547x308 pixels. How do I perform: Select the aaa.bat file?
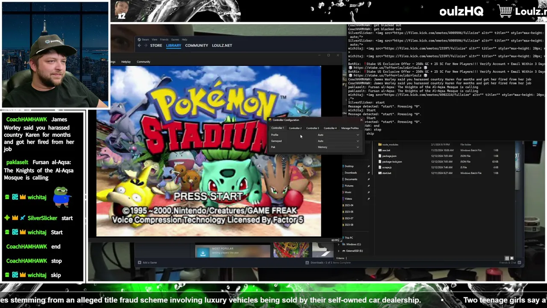386,150
